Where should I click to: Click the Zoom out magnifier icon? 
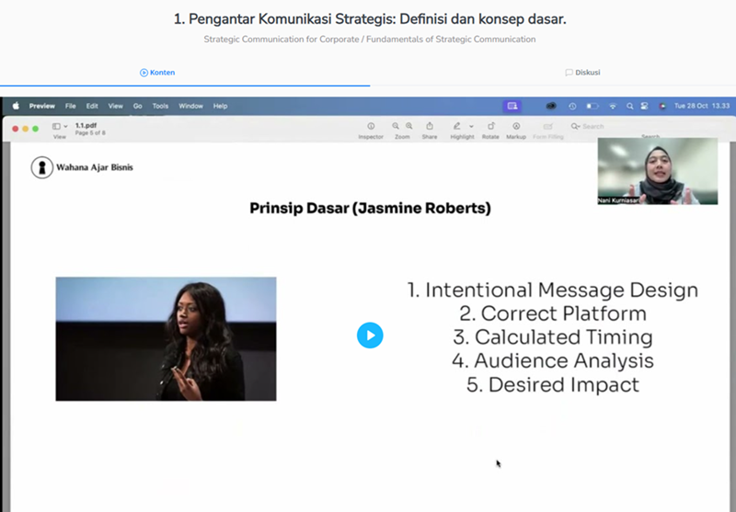click(x=396, y=126)
